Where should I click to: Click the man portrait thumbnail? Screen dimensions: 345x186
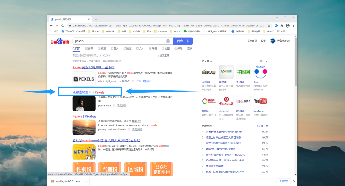[84, 104]
